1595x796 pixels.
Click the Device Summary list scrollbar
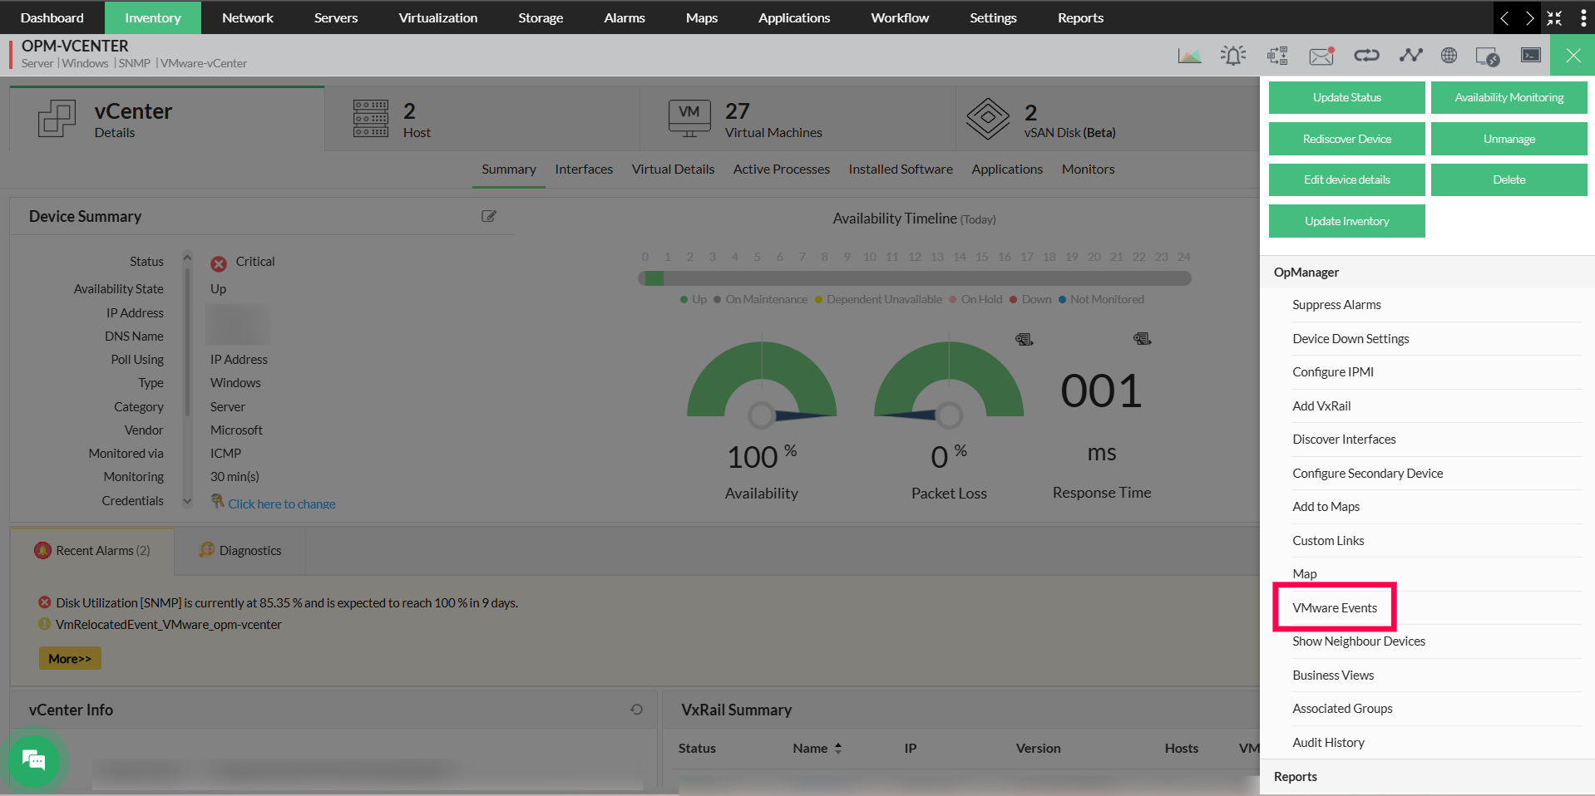[x=187, y=341]
